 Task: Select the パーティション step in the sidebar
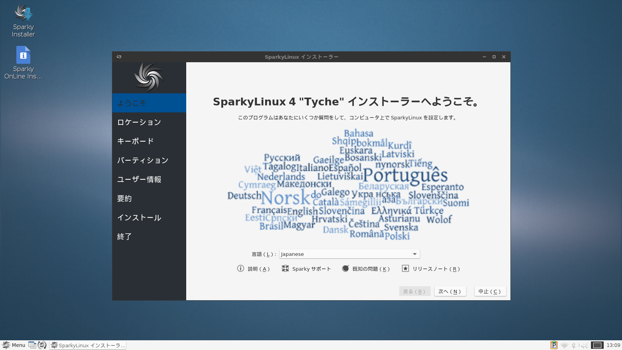[149, 160]
